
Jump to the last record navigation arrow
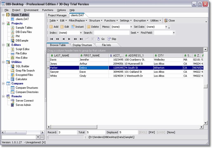coord(81,39)
